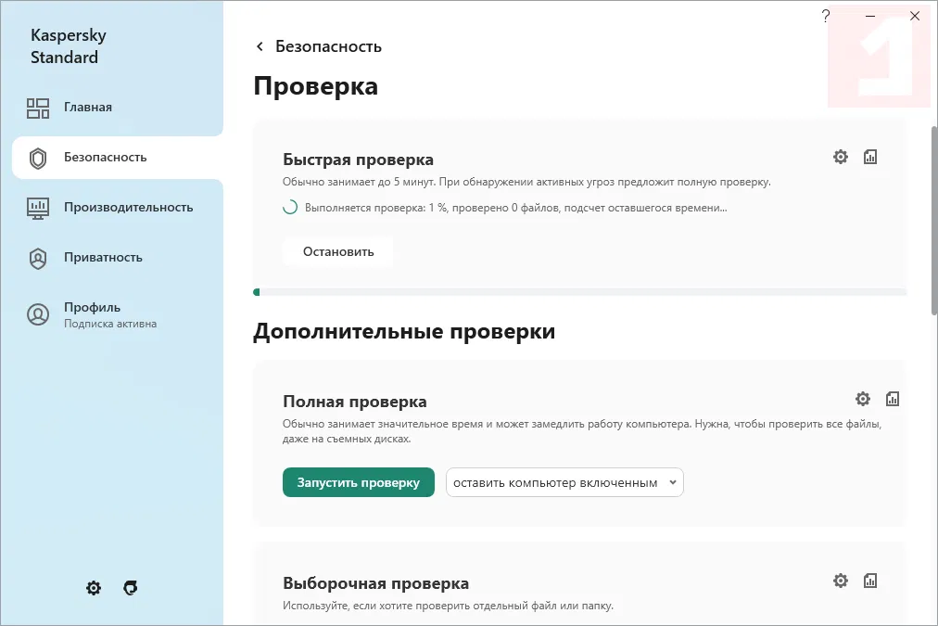View the report for Полная проверка
Image resolution: width=938 pixels, height=626 pixels.
893,399
